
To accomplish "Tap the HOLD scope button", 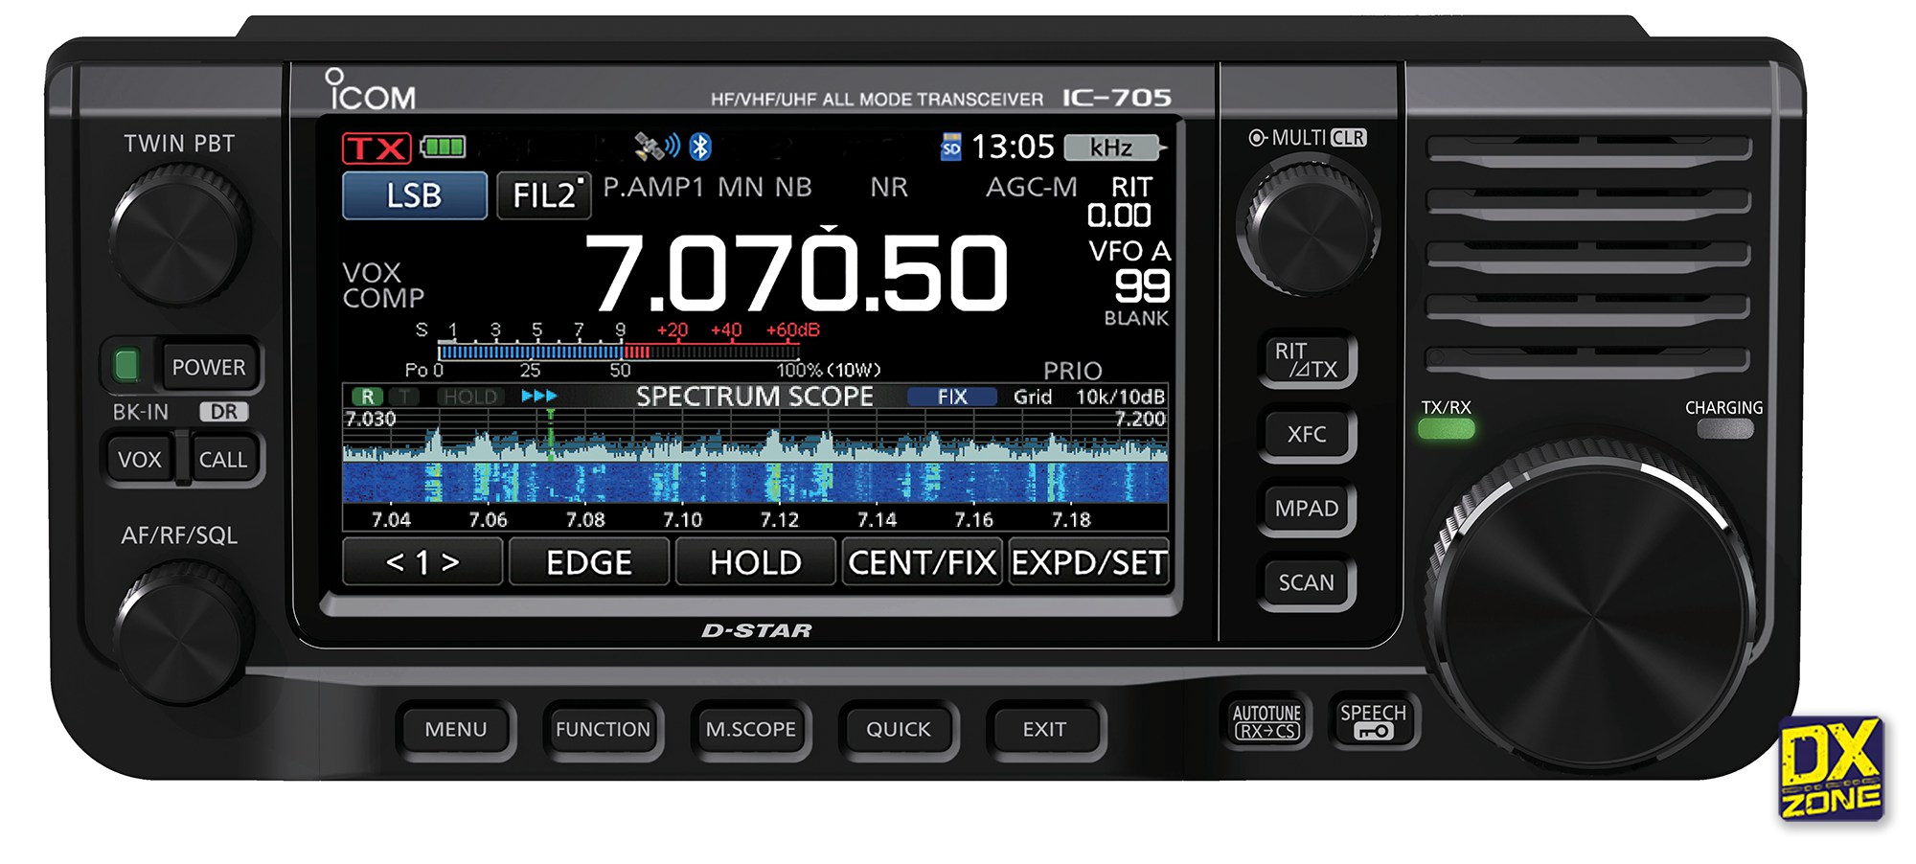I will [x=755, y=562].
